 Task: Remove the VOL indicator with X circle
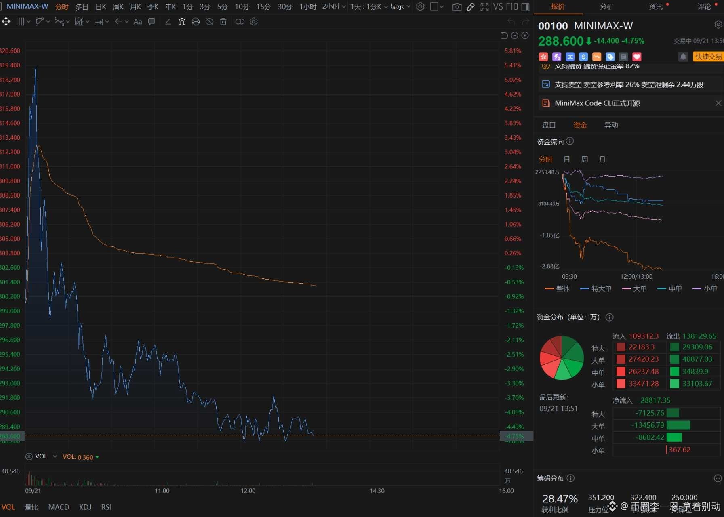tap(29, 456)
